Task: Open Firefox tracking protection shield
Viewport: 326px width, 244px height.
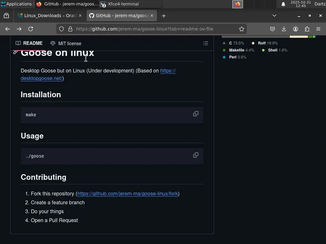Action: (x=61, y=29)
